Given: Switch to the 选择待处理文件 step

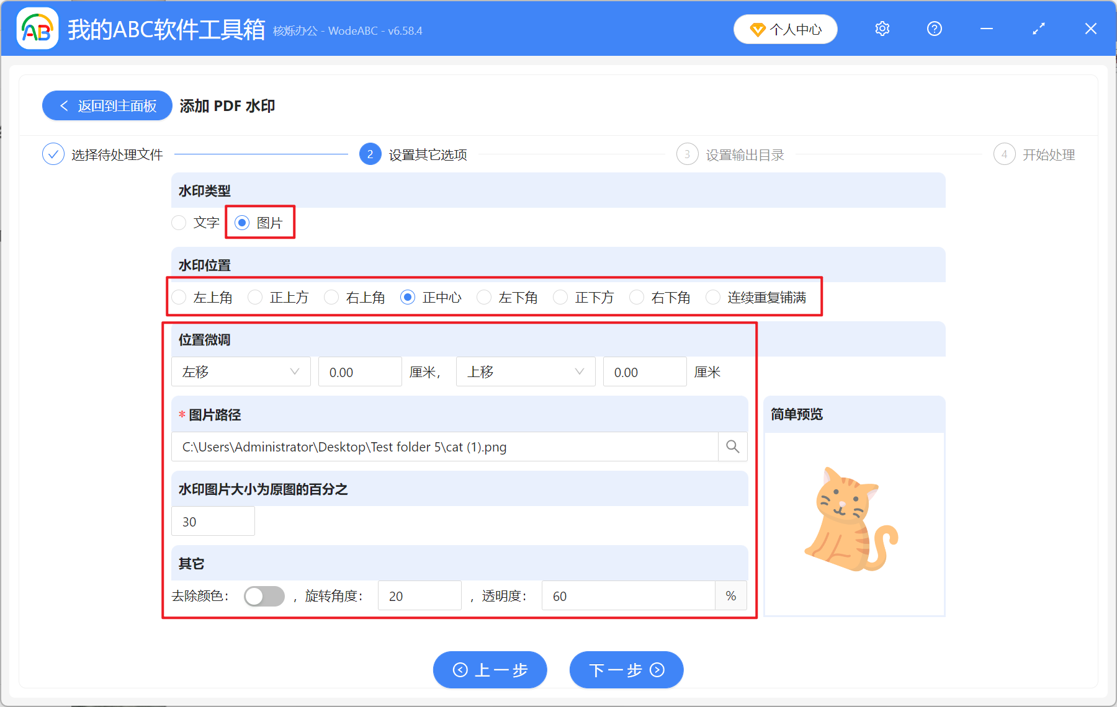Looking at the screenshot, I should (x=117, y=154).
